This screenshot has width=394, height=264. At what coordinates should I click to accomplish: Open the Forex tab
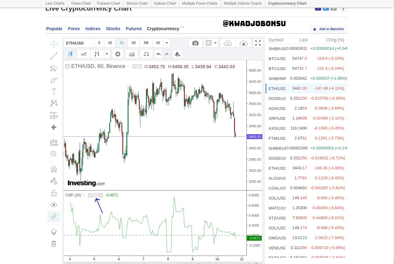tap(74, 29)
